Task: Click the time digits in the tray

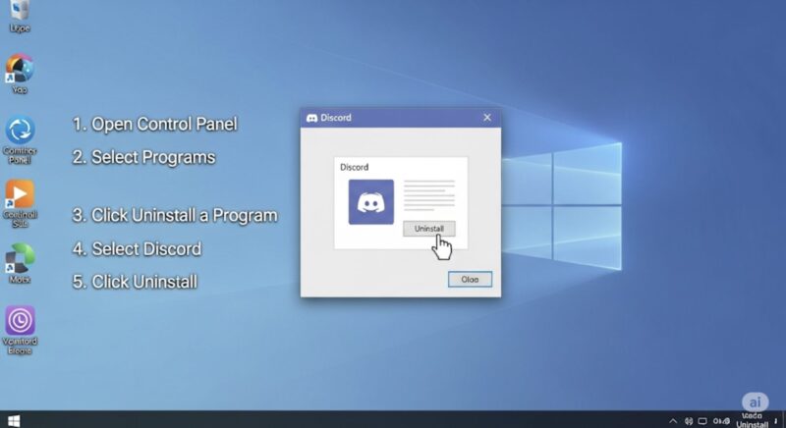Action: pyautogui.click(x=721, y=421)
